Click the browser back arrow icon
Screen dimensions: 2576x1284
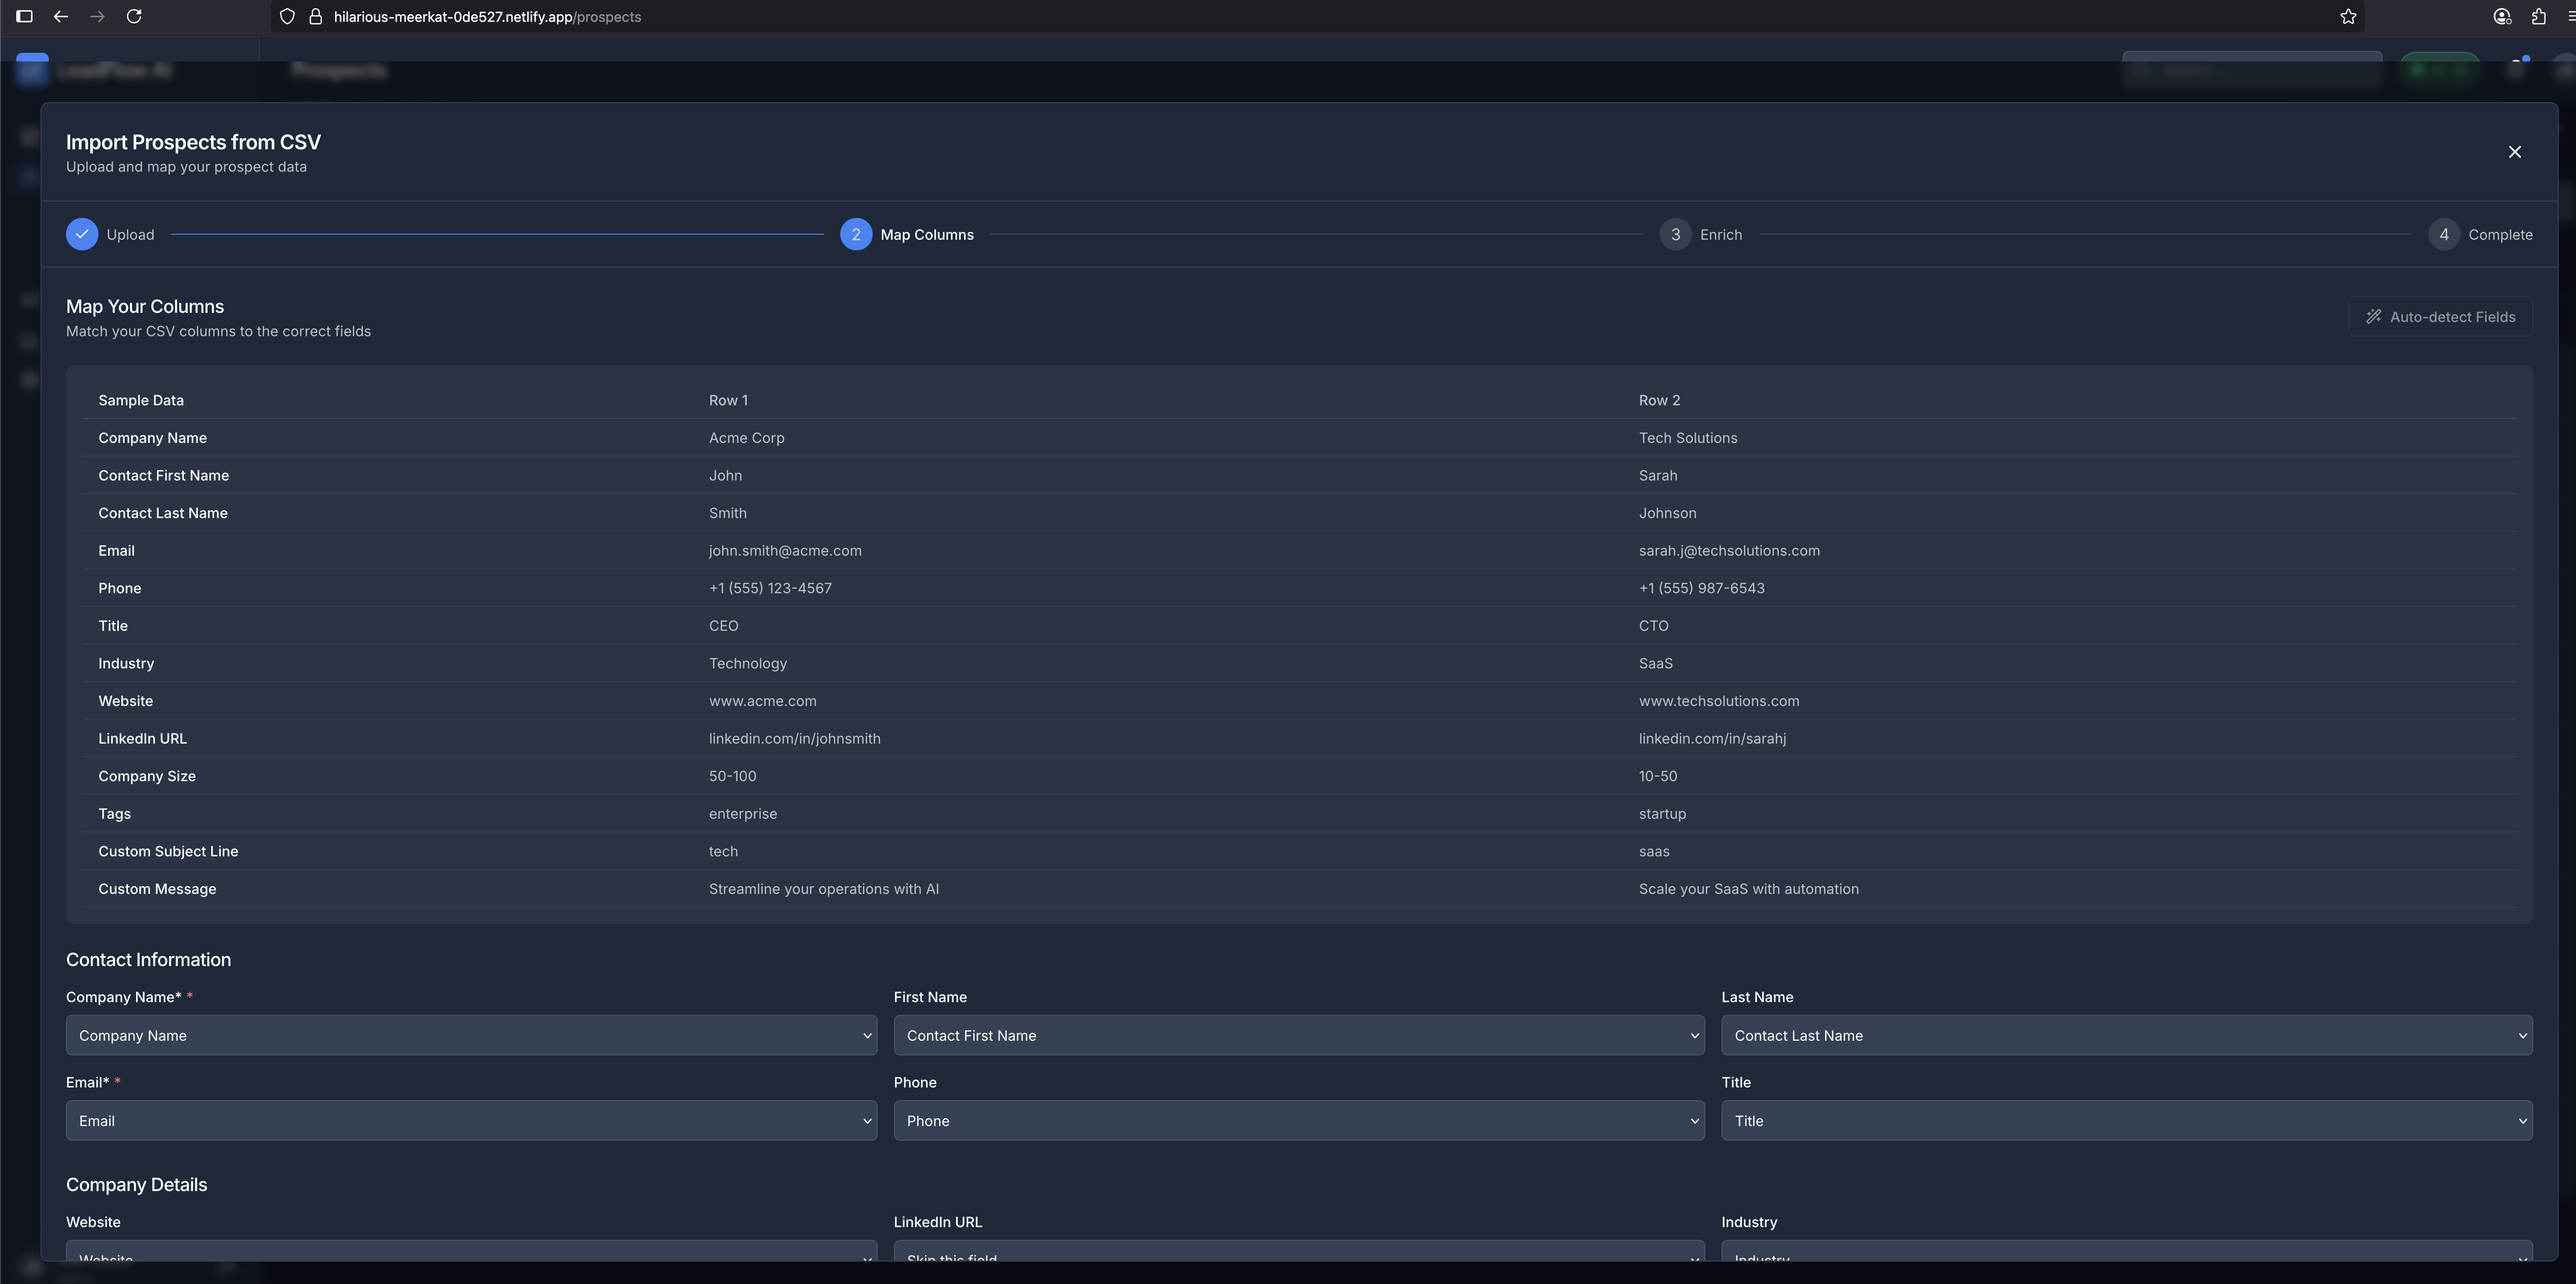(61, 16)
